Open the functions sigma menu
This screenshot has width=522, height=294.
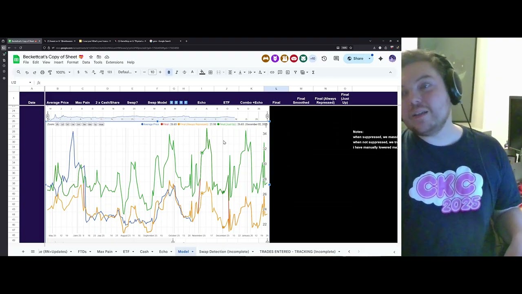313,72
